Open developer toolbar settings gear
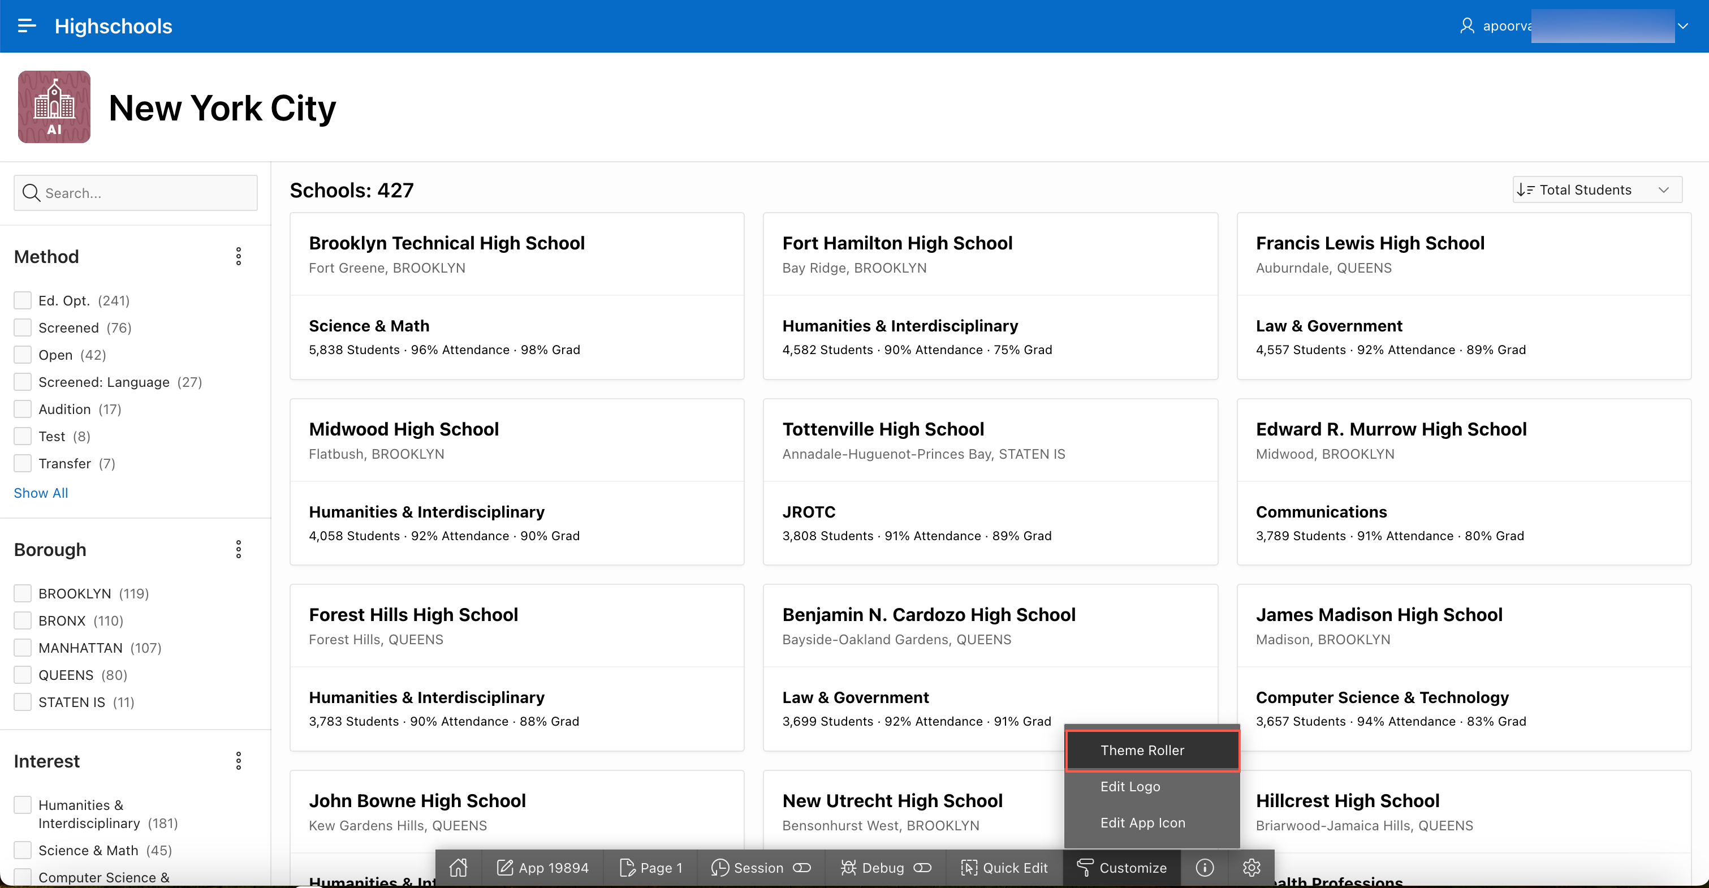Screen dimensions: 1709x888 (x=1251, y=868)
